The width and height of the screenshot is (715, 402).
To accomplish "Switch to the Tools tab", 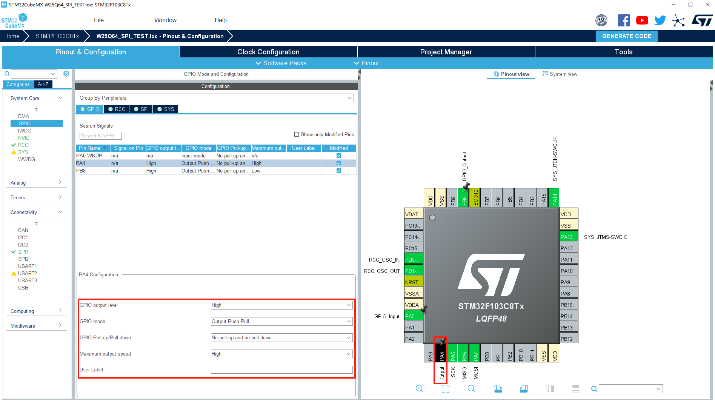I will [x=624, y=52].
